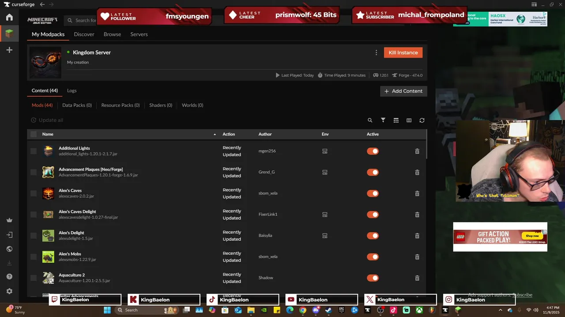Select the Minecraft grass block game icon
565x317 pixels.
[x=9, y=33]
